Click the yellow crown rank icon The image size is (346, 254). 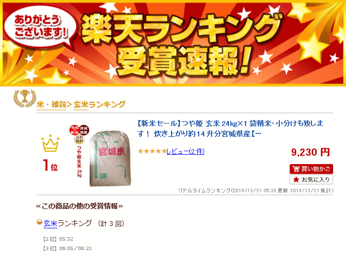click(x=50, y=143)
